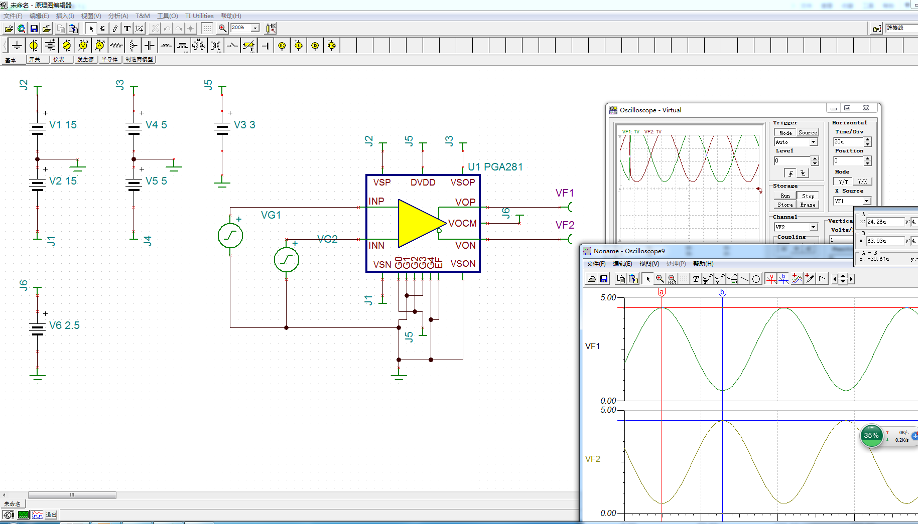This screenshot has width=918, height=524.
Task: Open the 200% zoom level dropdown
Action: pyautogui.click(x=255, y=28)
